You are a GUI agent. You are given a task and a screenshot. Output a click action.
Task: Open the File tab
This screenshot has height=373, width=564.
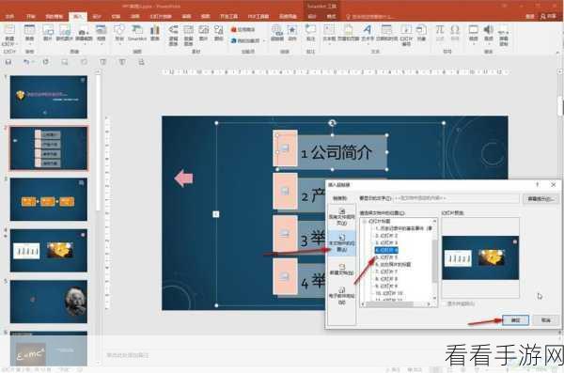click(x=10, y=16)
